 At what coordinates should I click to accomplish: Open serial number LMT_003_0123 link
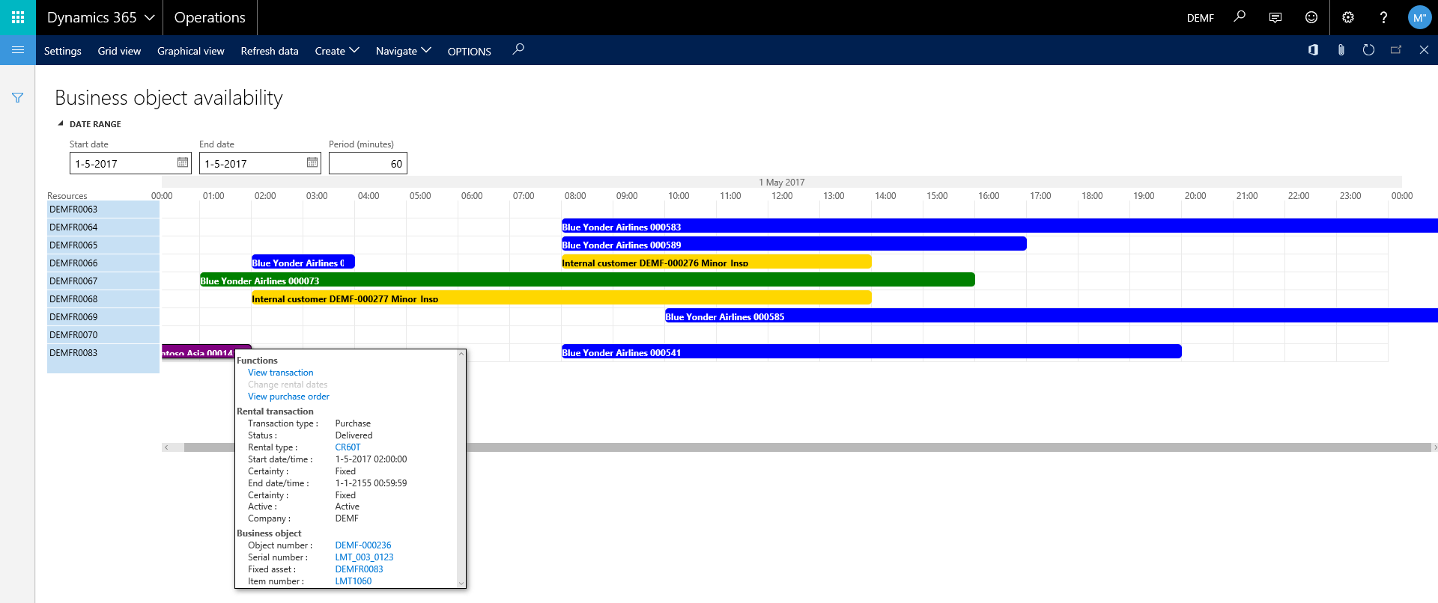coord(364,557)
